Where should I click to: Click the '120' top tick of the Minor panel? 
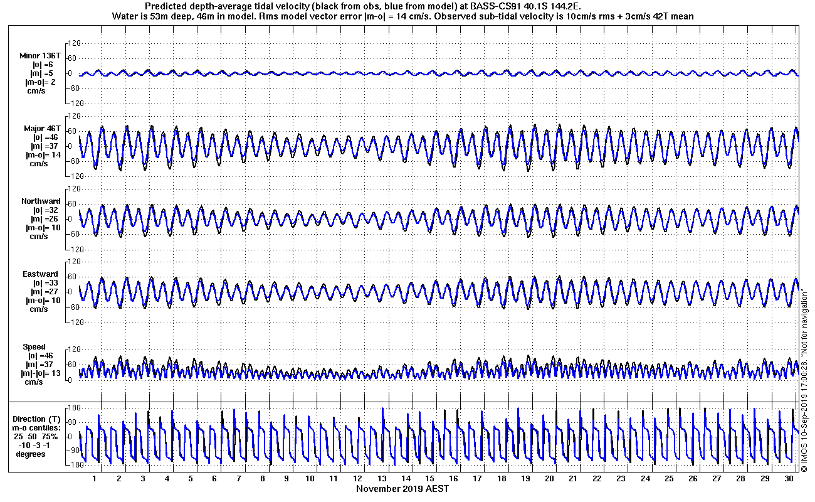pyautogui.click(x=74, y=43)
